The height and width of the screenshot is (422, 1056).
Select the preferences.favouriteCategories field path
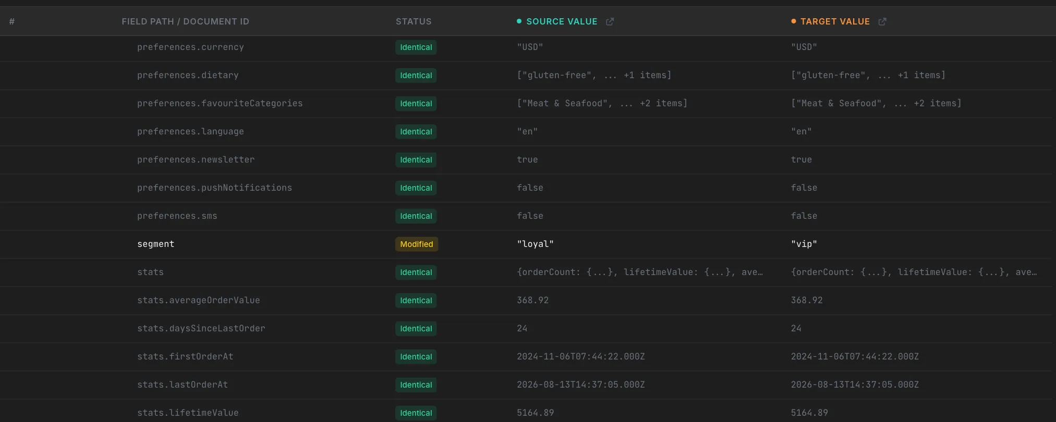point(220,103)
